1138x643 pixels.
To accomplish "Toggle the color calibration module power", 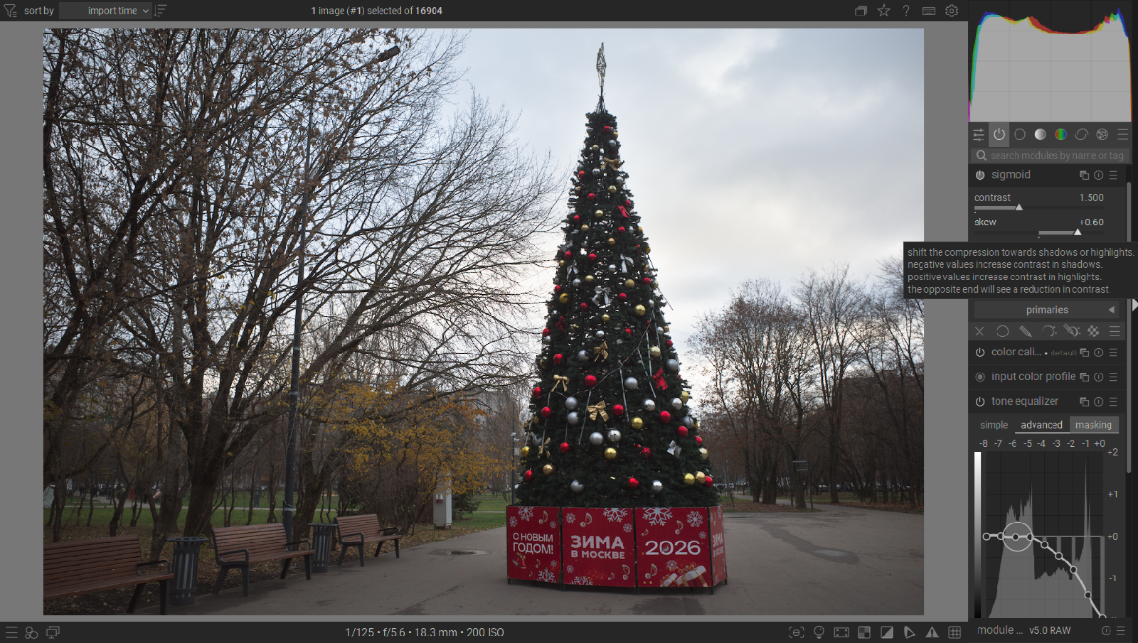I will coord(980,352).
